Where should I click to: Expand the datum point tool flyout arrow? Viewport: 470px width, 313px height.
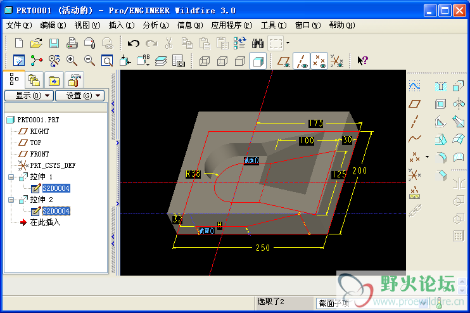click(x=427, y=156)
